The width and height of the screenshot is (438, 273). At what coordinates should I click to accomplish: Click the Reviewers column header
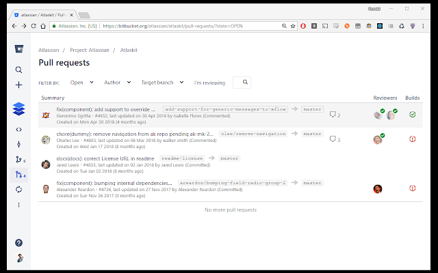[385, 98]
